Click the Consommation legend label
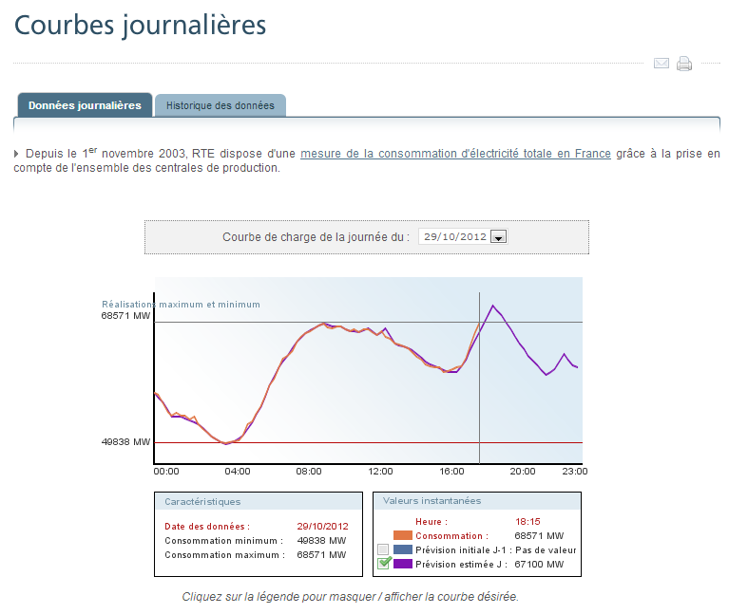The width and height of the screenshot is (748, 614). pos(451,536)
